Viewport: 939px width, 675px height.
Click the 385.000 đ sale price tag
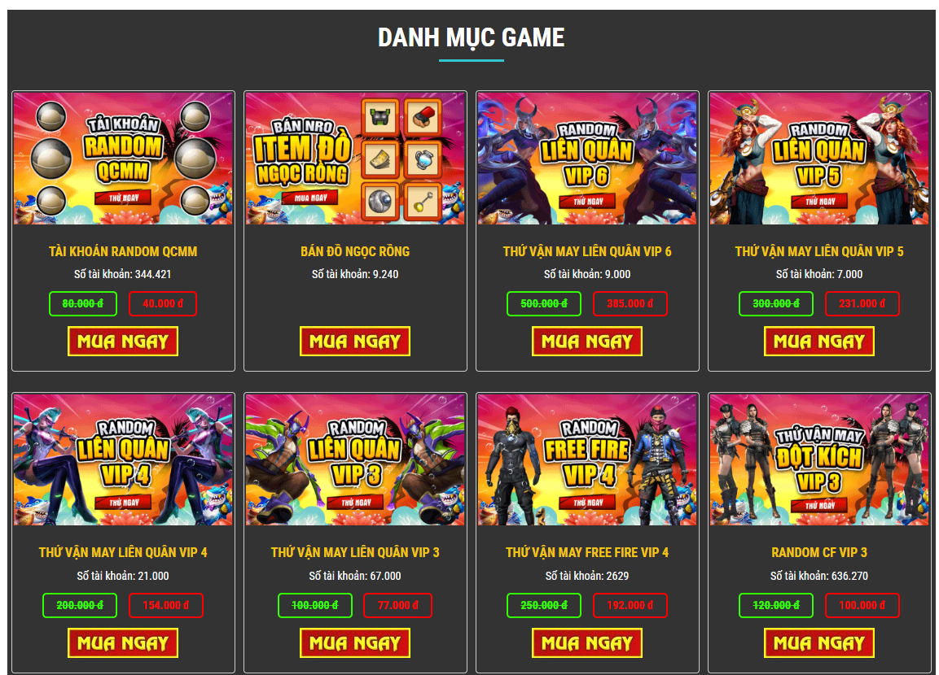[630, 303]
